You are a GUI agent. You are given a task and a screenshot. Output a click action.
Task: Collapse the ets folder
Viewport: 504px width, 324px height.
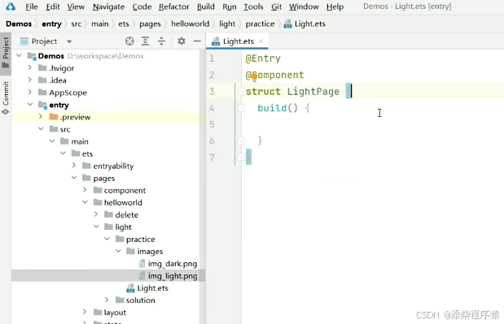point(63,153)
